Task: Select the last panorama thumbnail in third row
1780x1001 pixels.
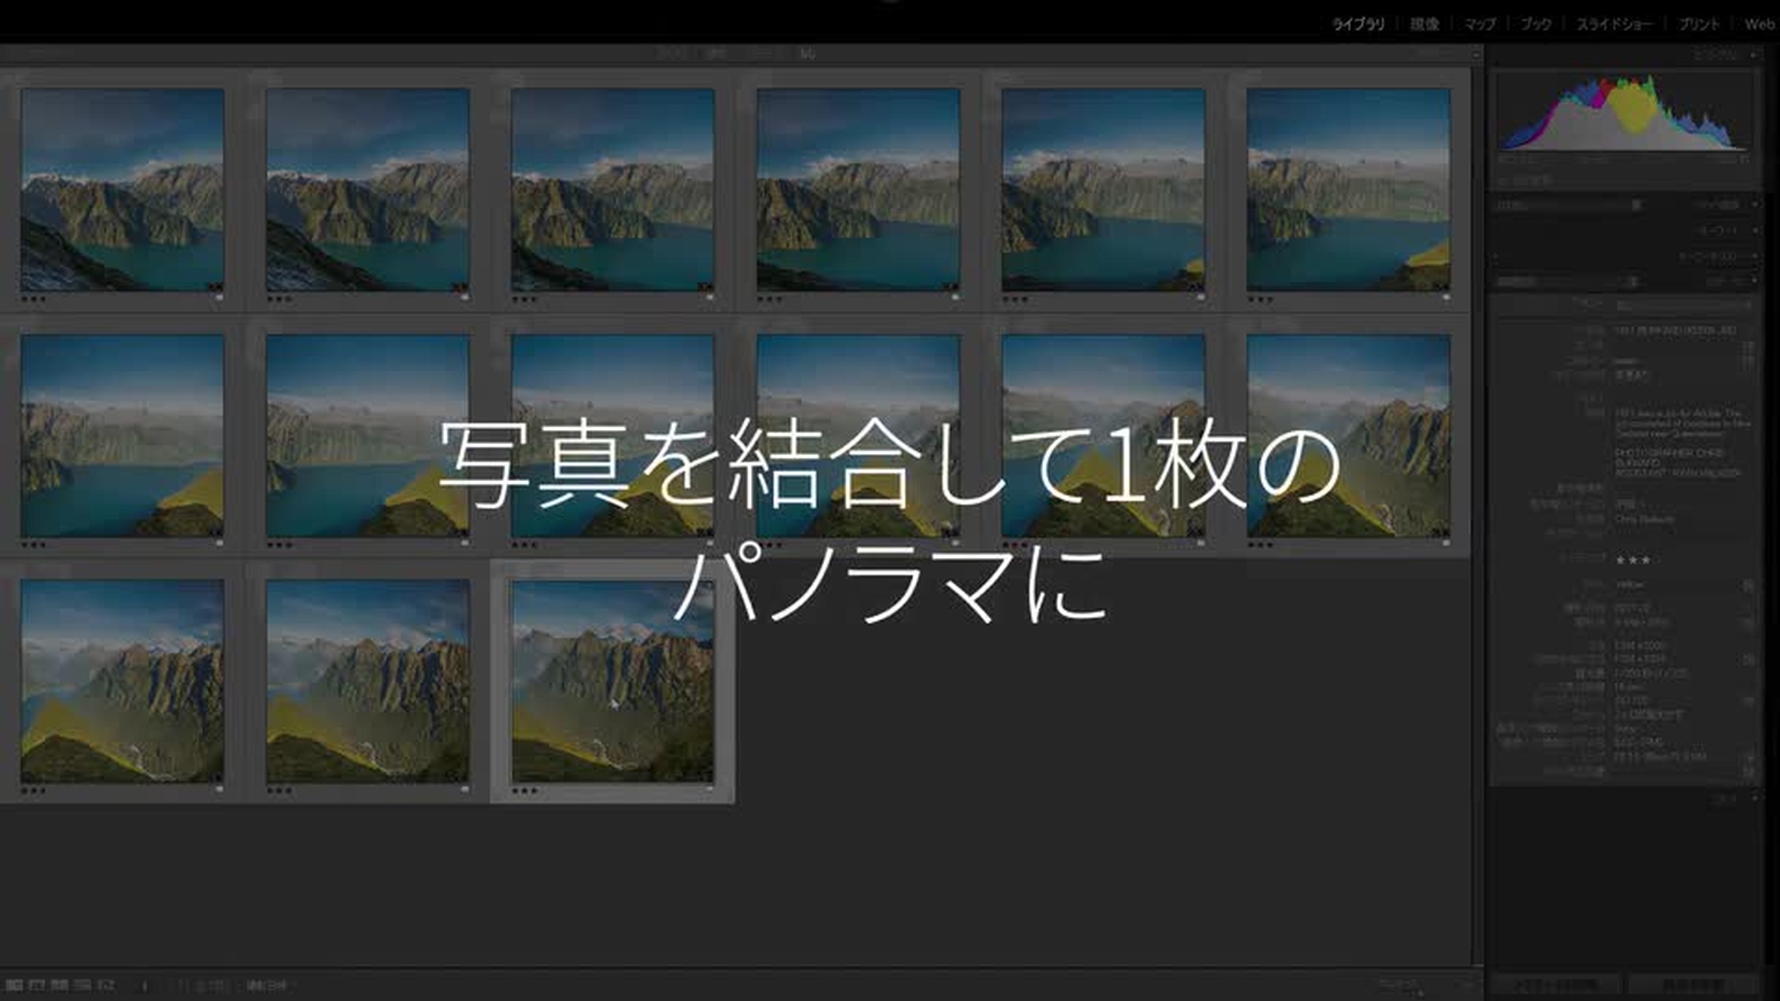Action: point(612,681)
